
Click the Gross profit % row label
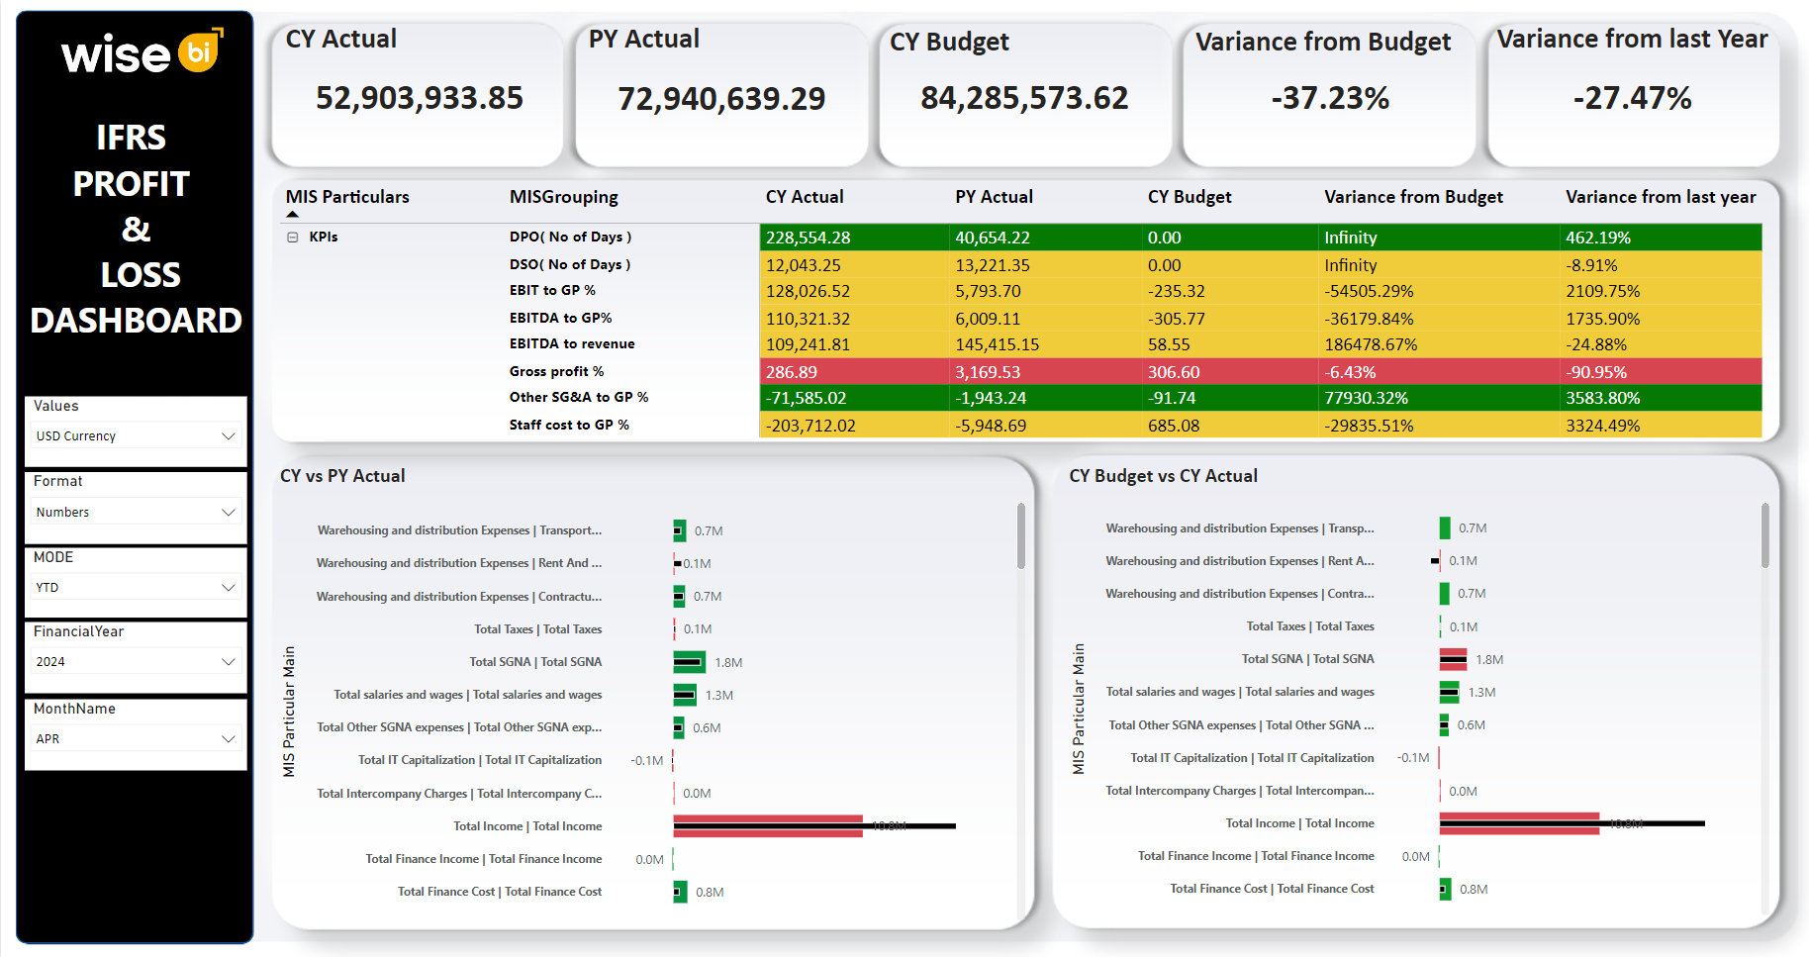coord(556,372)
